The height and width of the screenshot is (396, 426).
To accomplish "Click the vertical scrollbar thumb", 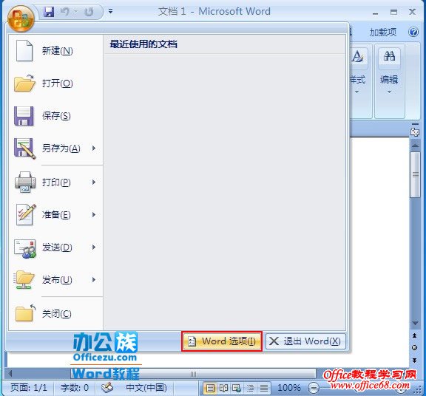I will click(x=416, y=175).
